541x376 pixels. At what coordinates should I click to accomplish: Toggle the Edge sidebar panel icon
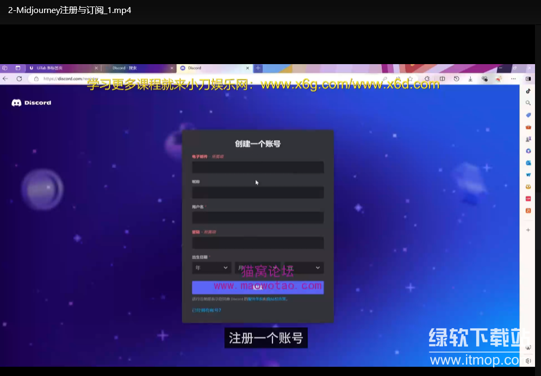coord(528,79)
